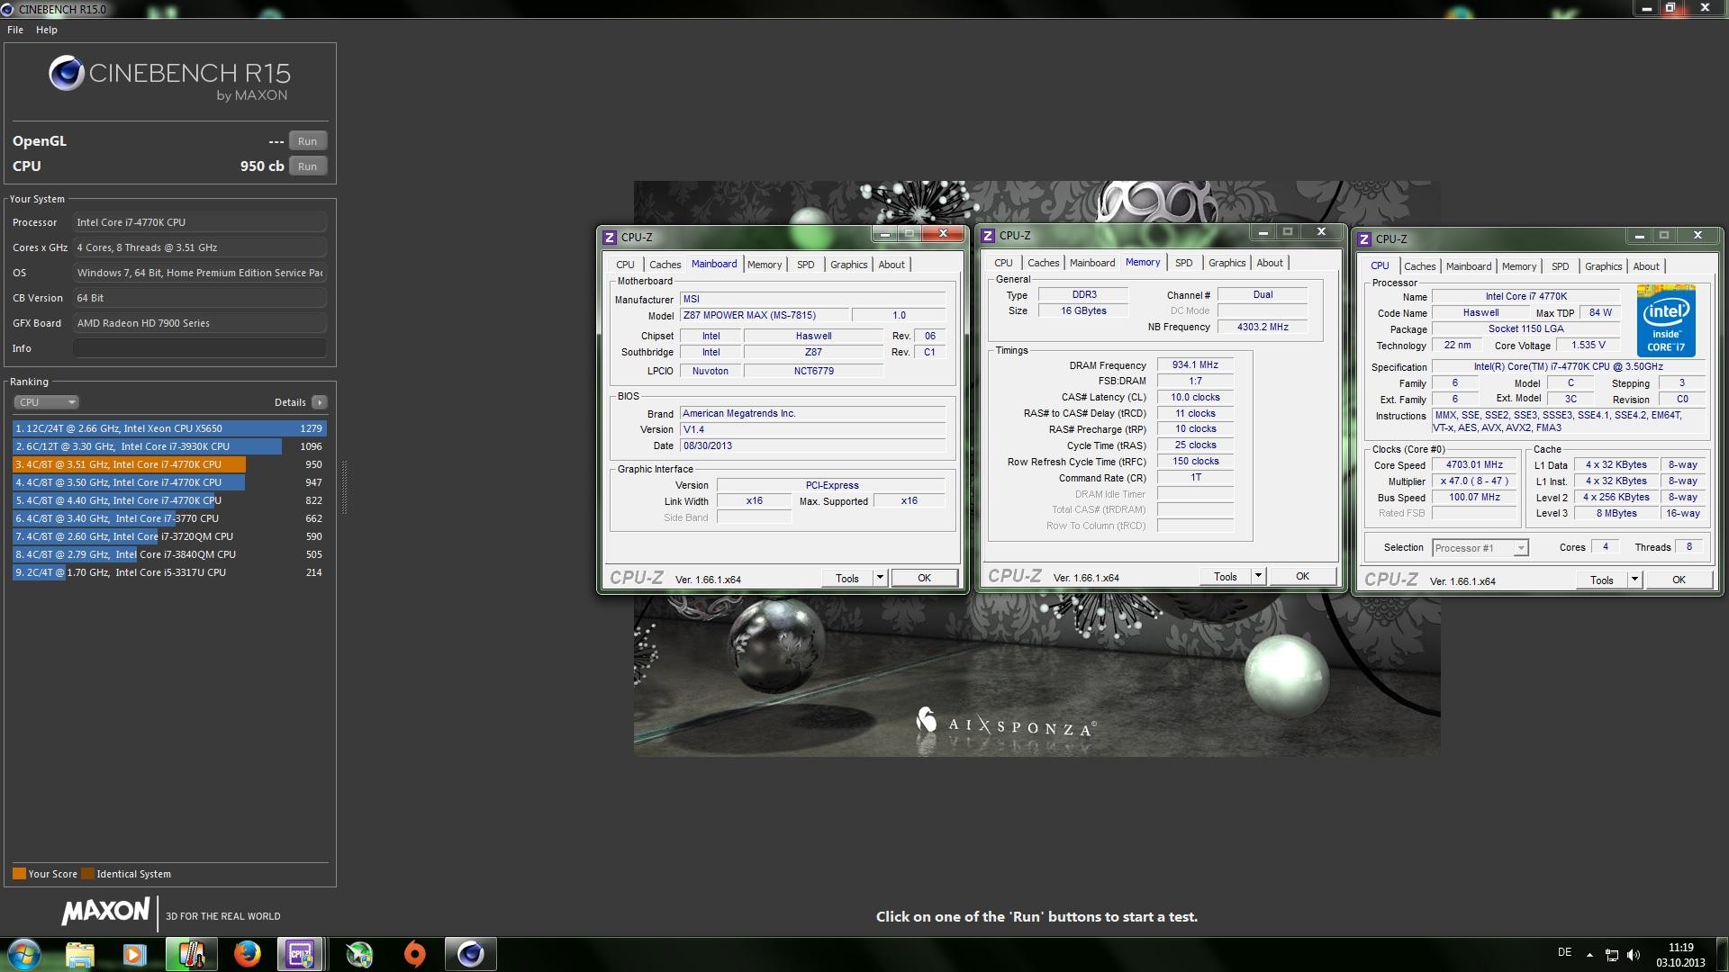Click the Info input field

[200, 348]
